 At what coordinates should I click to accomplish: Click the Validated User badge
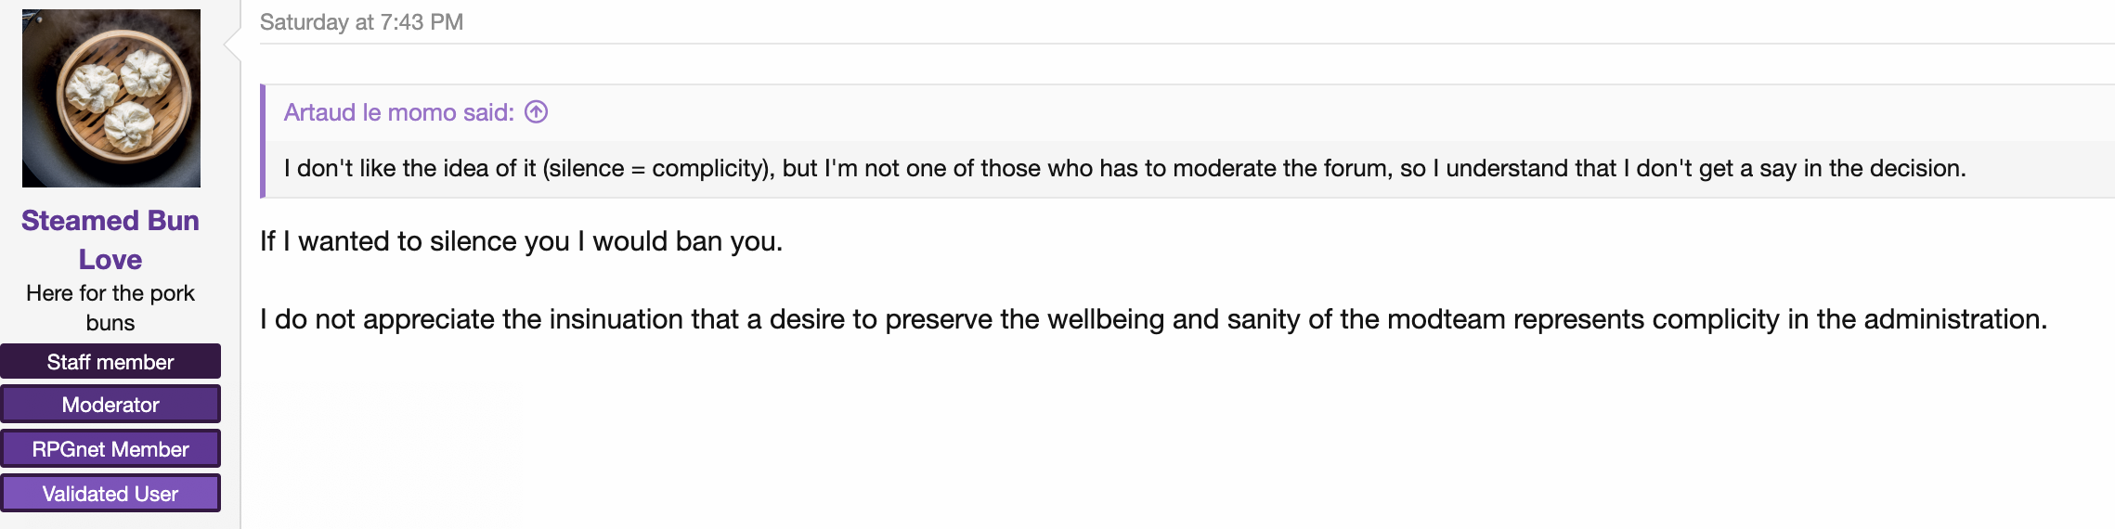[x=110, y=494]
